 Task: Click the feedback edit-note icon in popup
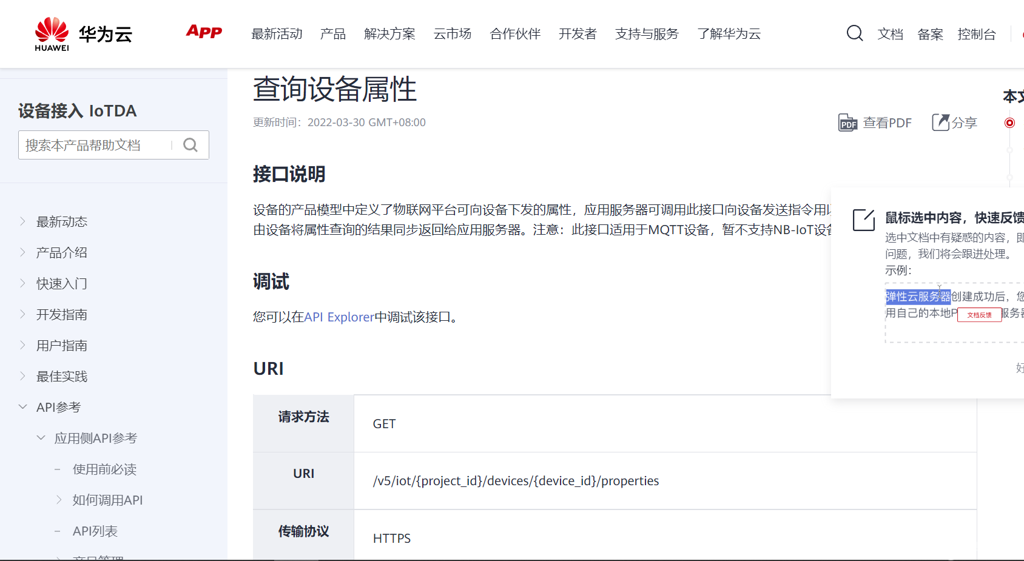click(x=864, y=220)
